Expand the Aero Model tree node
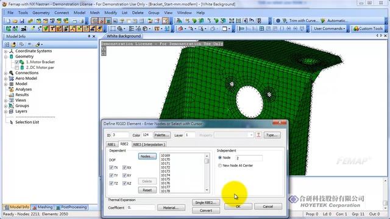Image resolution: width=390 pixels, height=219 pixels. click(5, 78)
